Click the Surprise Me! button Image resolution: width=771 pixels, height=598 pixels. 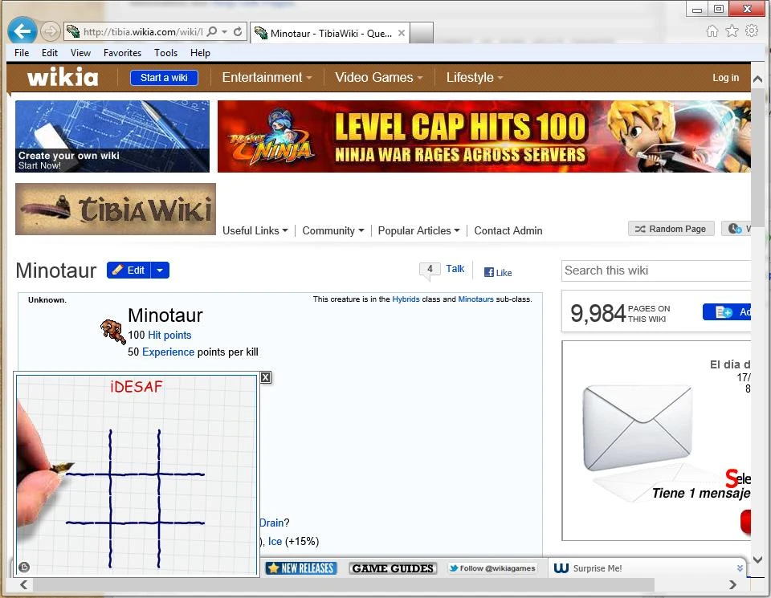point(588,568)
